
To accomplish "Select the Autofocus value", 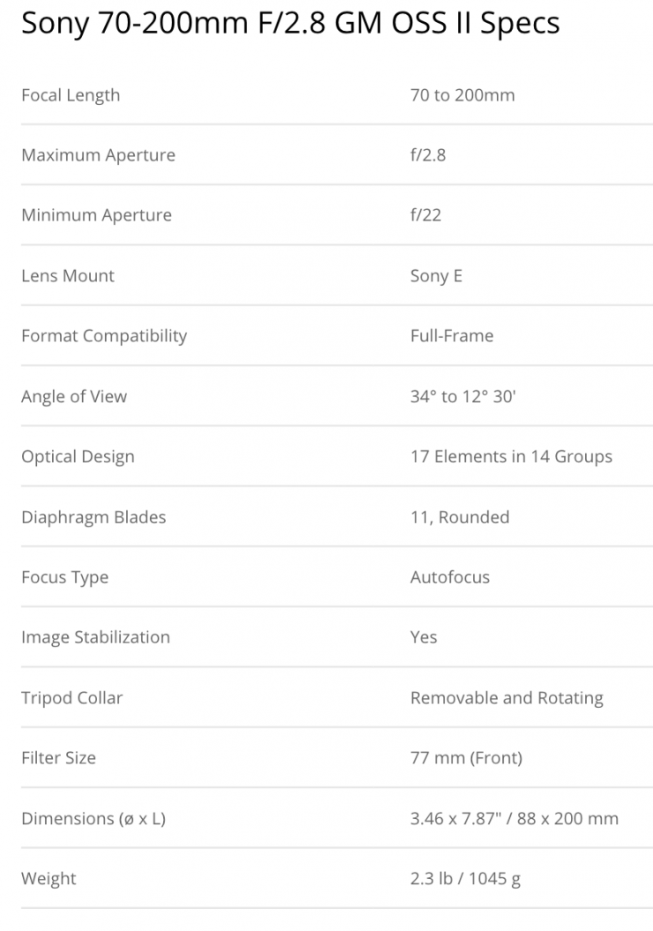I will coord(450,577).
